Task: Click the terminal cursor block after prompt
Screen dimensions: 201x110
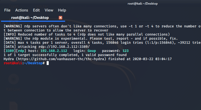Action: tap(48, 63)
